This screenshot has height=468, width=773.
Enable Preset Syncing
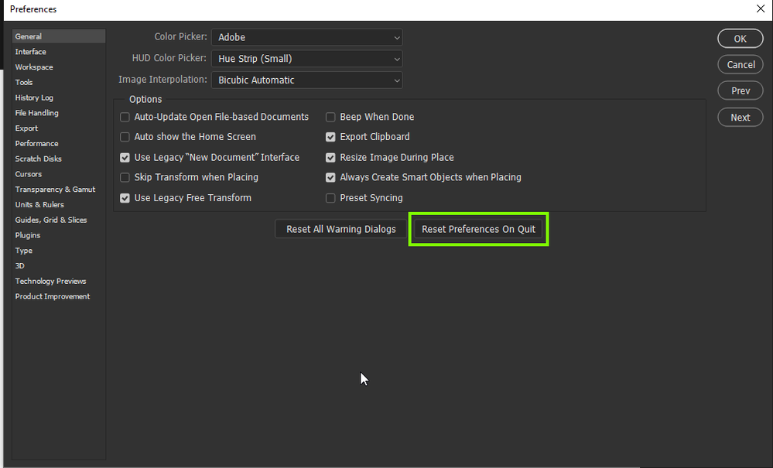coord(330,198)
